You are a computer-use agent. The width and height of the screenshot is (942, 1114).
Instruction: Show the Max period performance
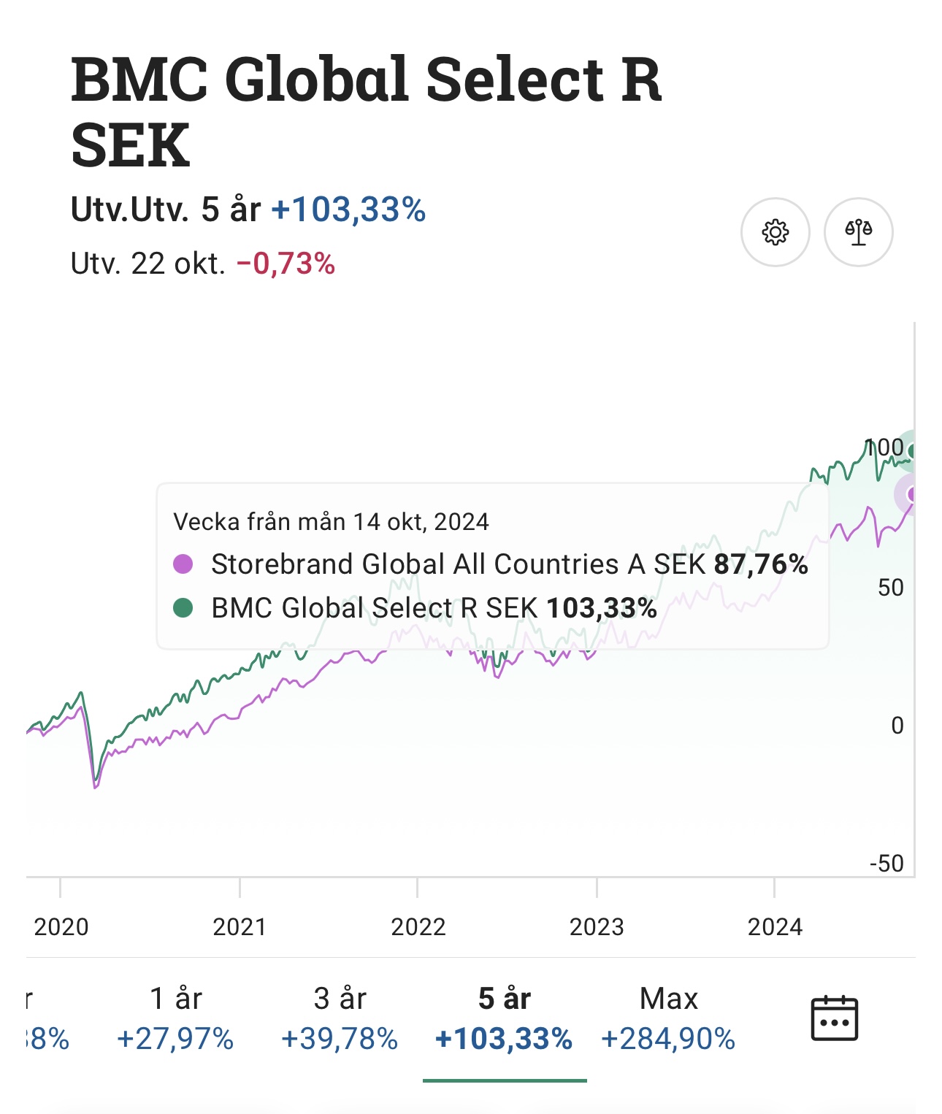(x=668, y=1018)
